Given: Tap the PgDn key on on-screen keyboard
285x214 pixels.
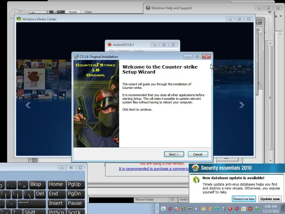Looking at the screenshot, I should click(x=76, y=194).
